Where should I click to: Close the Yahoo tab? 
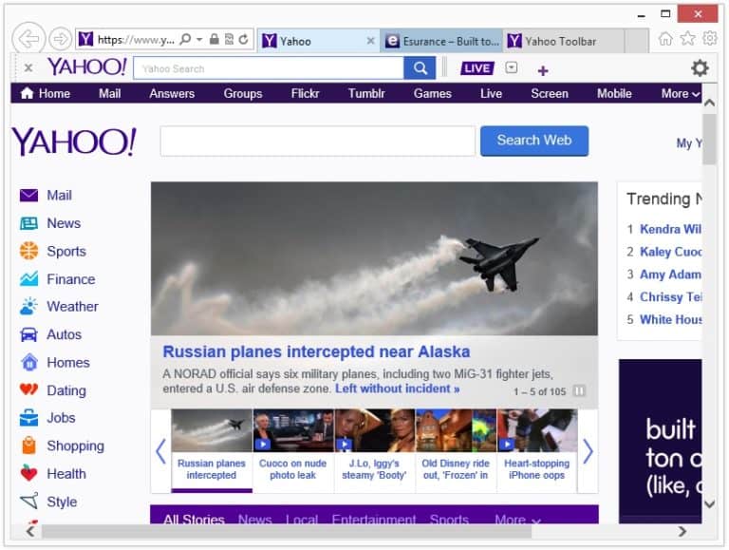click(x=370, y=41)
